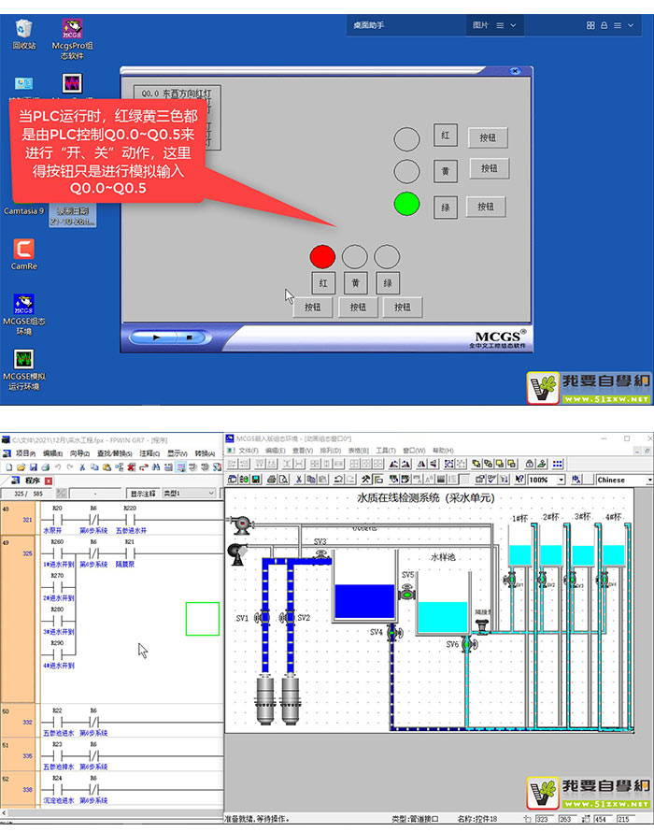Select the SV4 valve on the pipe
Image resolution: width=654 pixels, height=832 pixels.
click(x=394, y=633)
